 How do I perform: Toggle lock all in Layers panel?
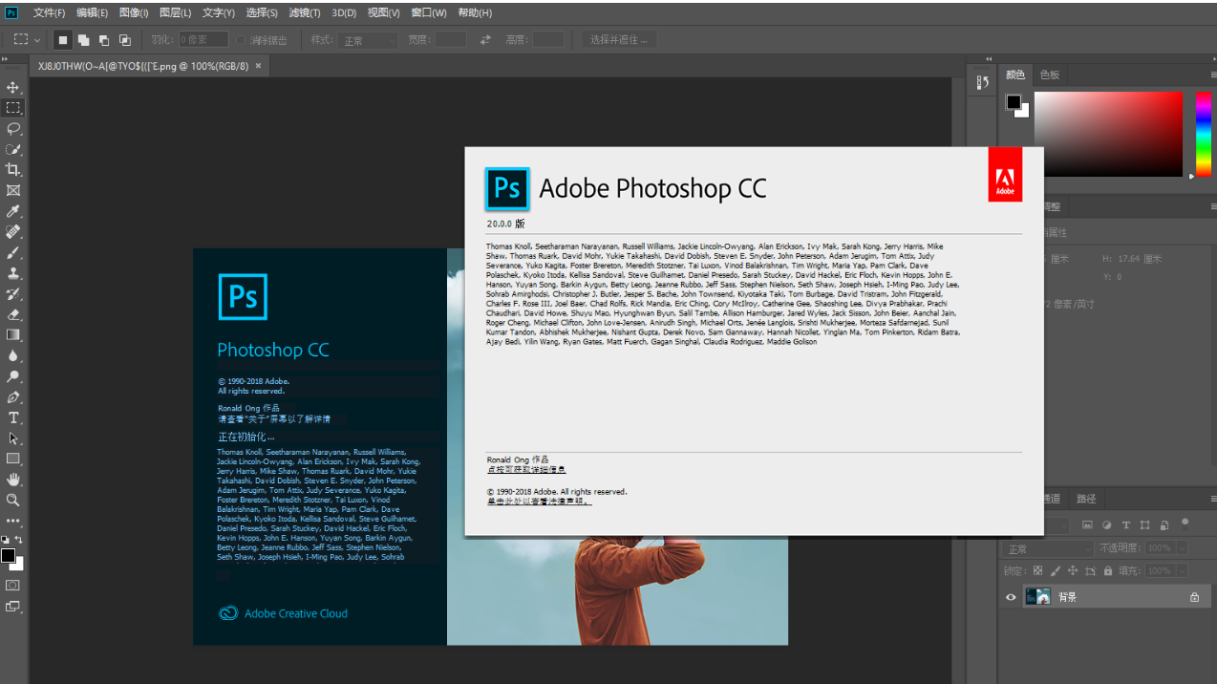tap(1107, 570)
